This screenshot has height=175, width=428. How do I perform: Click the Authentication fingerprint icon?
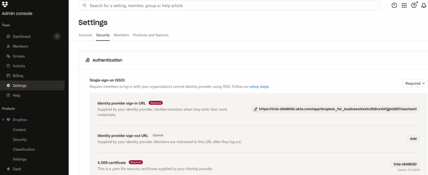pyautogui.click(x=88, y=60)
